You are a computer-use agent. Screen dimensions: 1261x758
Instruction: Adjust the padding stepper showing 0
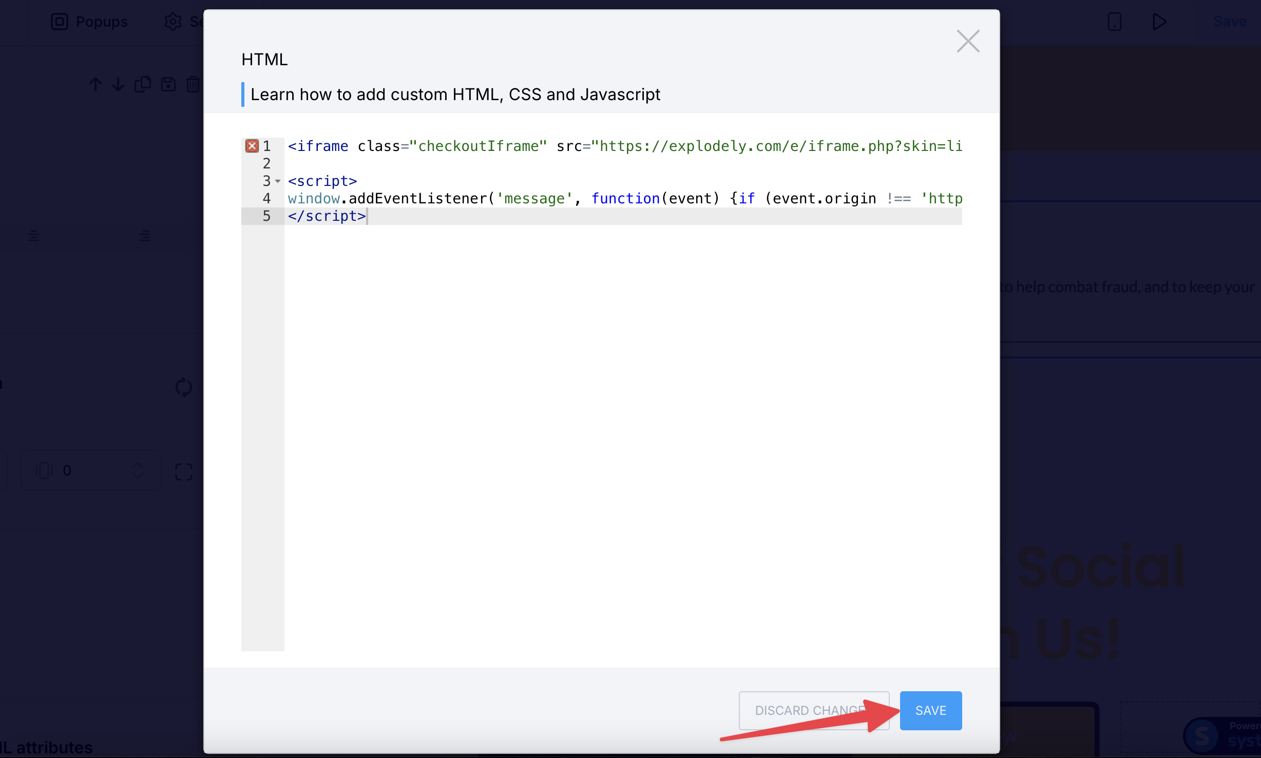(x=138, y=470)
